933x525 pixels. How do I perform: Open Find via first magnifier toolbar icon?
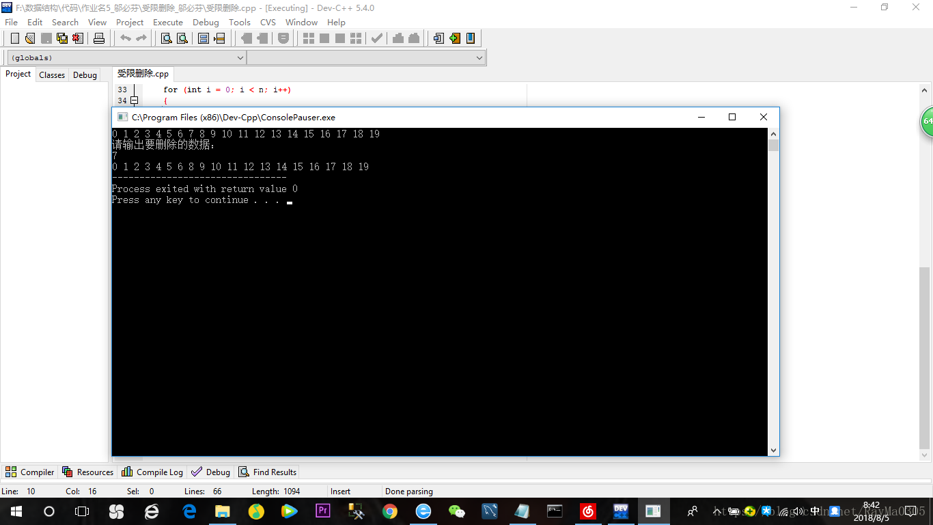point(166,38)
